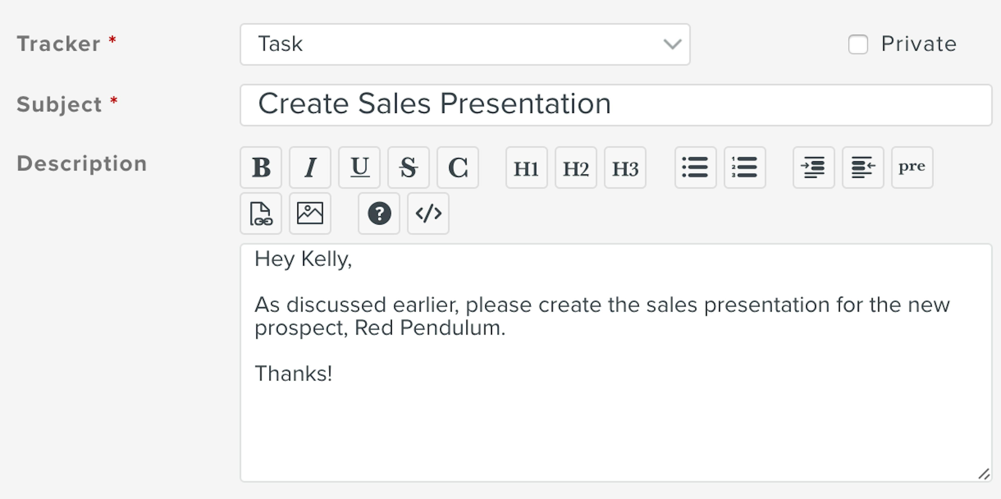The image size is (1001, 499).
Task: Apply strikethrough text formatting
Action: 408,167
